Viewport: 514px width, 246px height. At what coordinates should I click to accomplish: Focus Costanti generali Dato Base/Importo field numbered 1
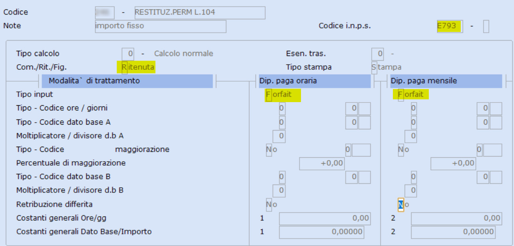coord(322,232)
